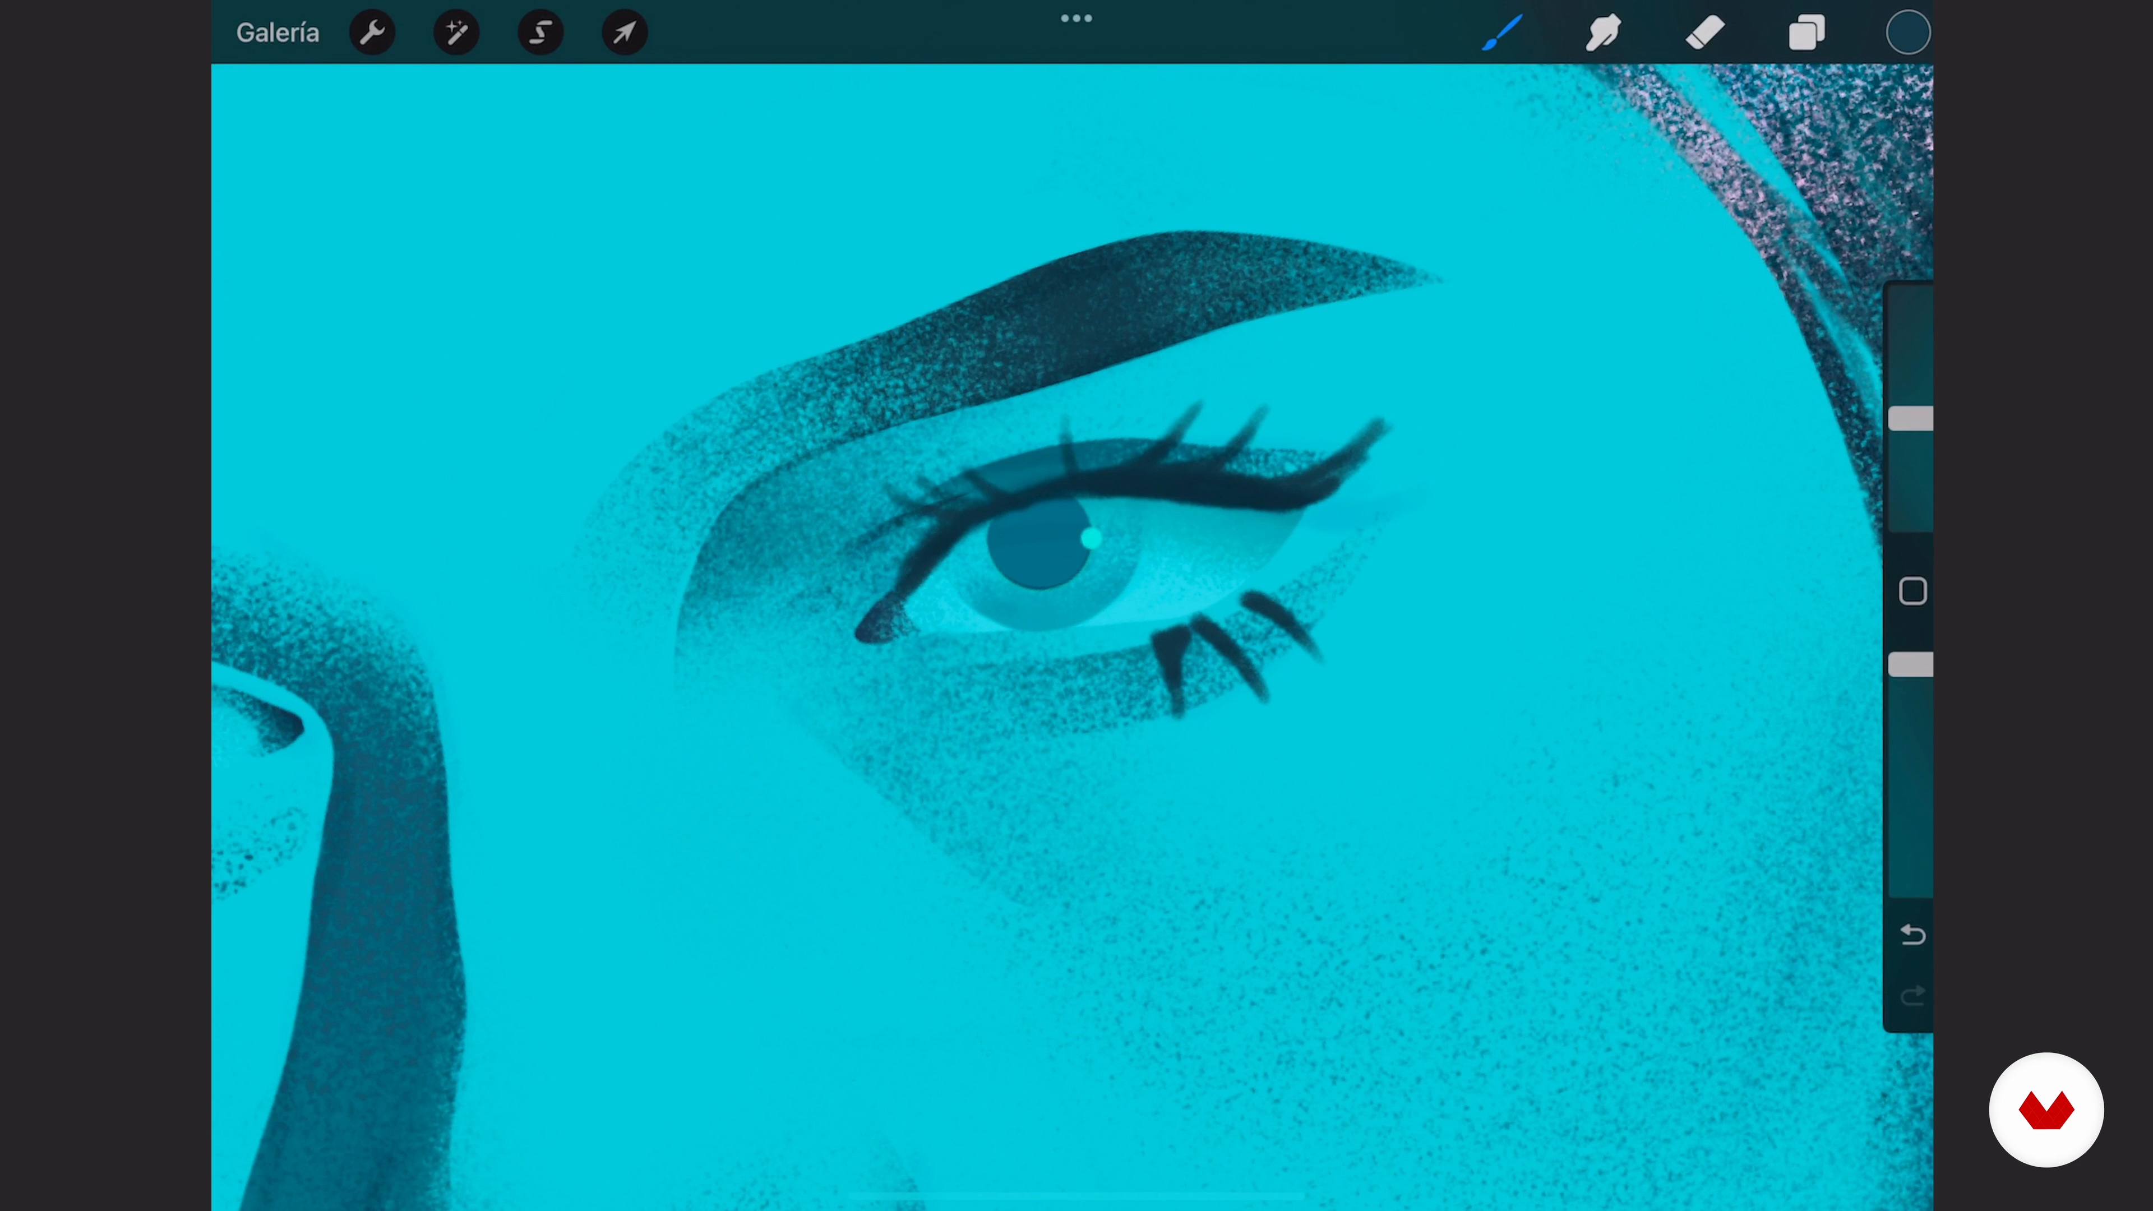Open the Layers panel

tap(1806, 33)
